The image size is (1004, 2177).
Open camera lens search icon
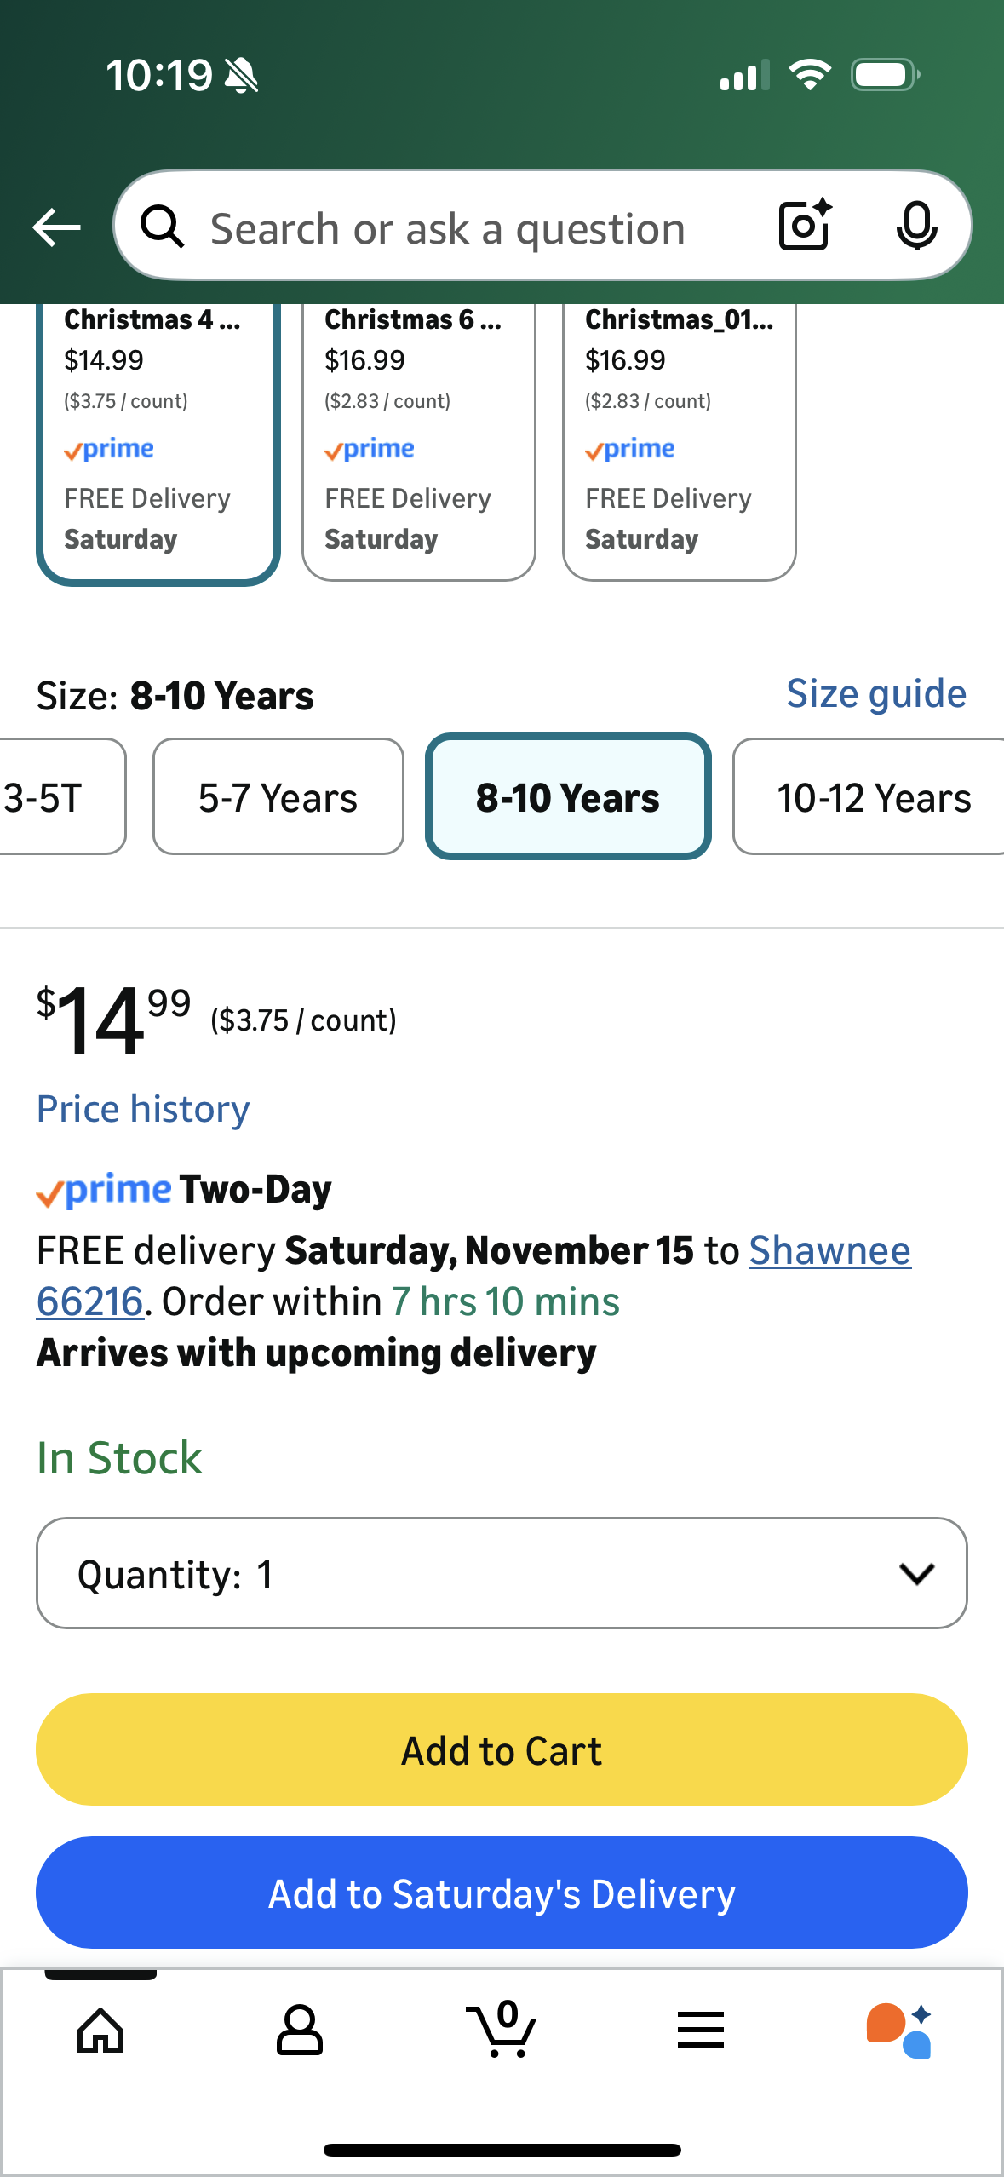[804, 226]
